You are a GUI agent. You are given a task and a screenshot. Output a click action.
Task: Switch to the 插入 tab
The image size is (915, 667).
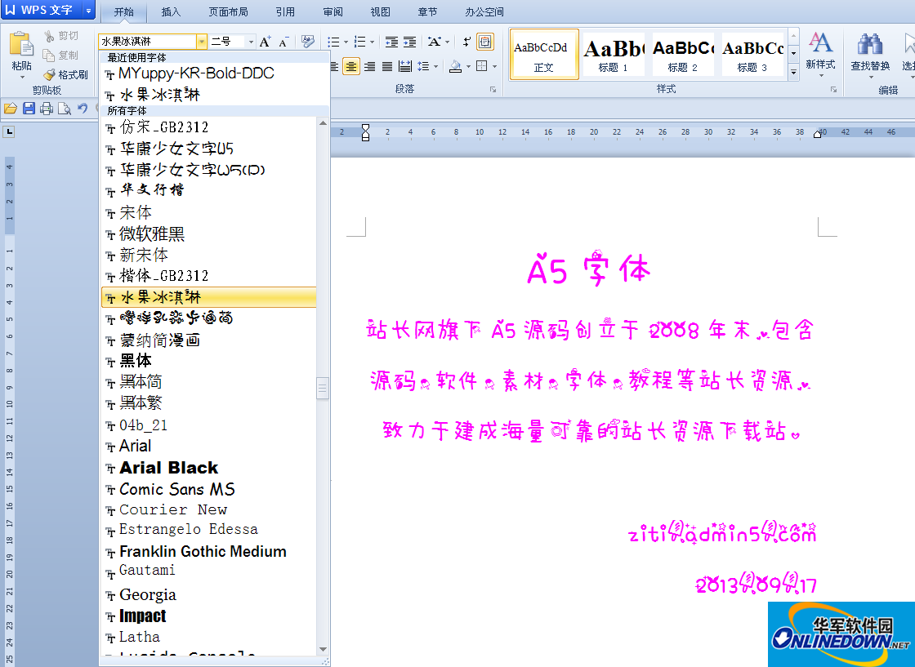coord(171,11)
